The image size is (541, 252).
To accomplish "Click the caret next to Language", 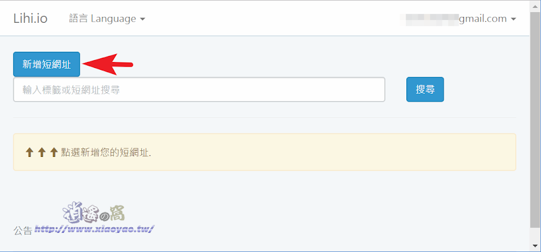I will click(142, 19).
